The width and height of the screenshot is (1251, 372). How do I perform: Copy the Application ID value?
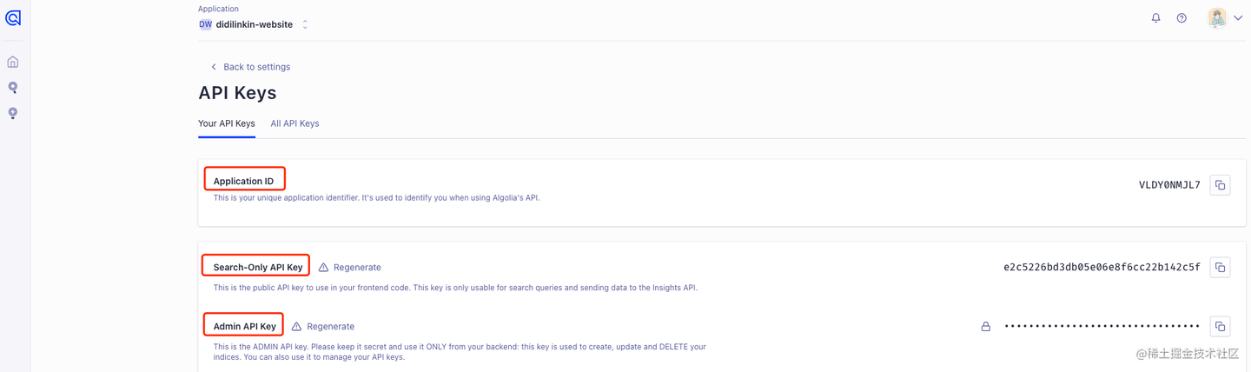pos(1220,185)
